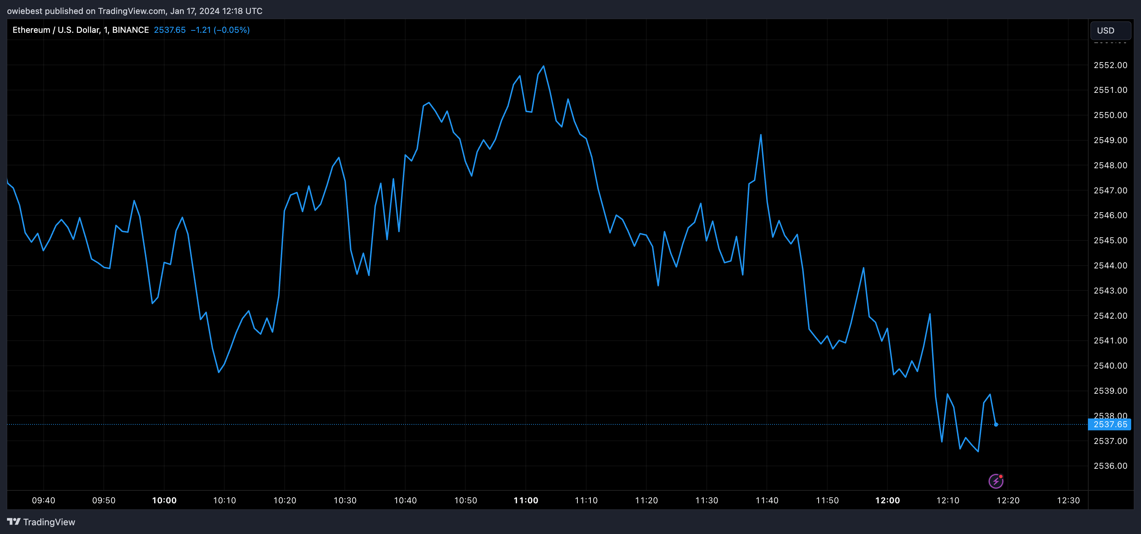1141x534 pixels.
Task: Click the 2547.00 price axis label
Action: pos(1111,190)
